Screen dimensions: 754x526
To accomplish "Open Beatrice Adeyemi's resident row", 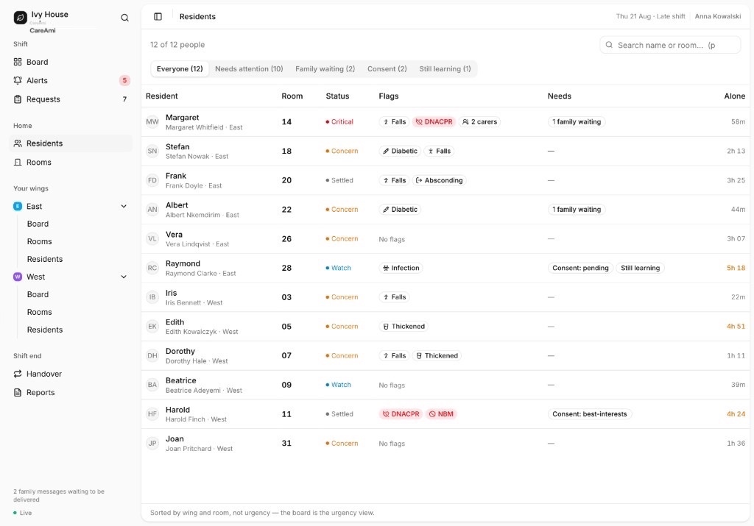I will pos(445,385).
